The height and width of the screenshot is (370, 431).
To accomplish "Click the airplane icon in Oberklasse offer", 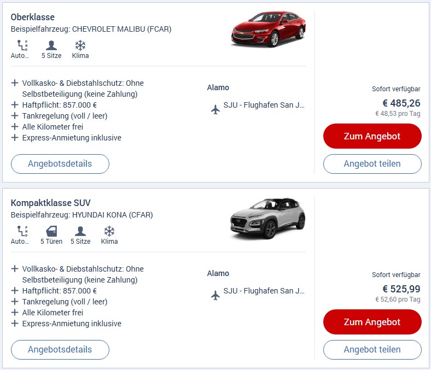I will (215, 109).
